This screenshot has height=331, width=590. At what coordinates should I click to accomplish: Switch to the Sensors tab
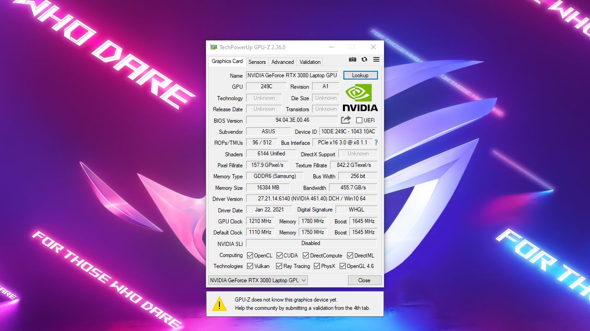[x=257, y=62]
